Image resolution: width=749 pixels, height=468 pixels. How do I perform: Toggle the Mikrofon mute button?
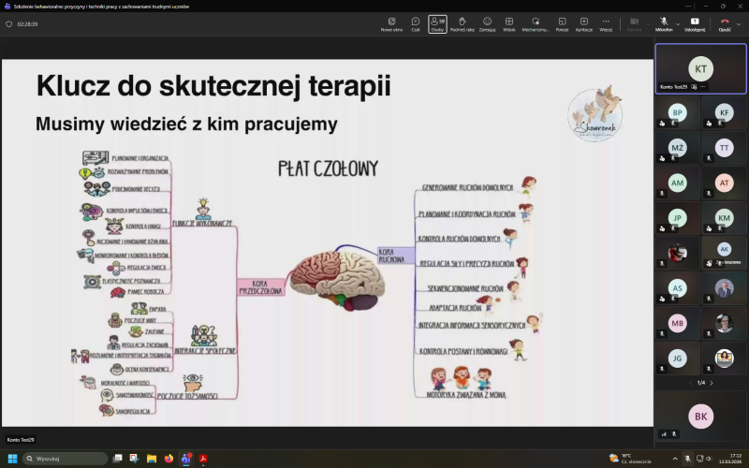[663, 23]
